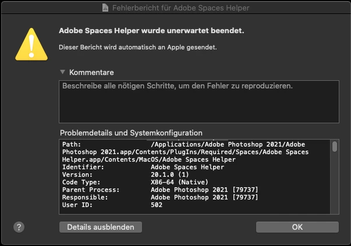
Task: Click Responsible value 'Adobe Photoshop 2021 [79737]'
Action: [204, 197]
